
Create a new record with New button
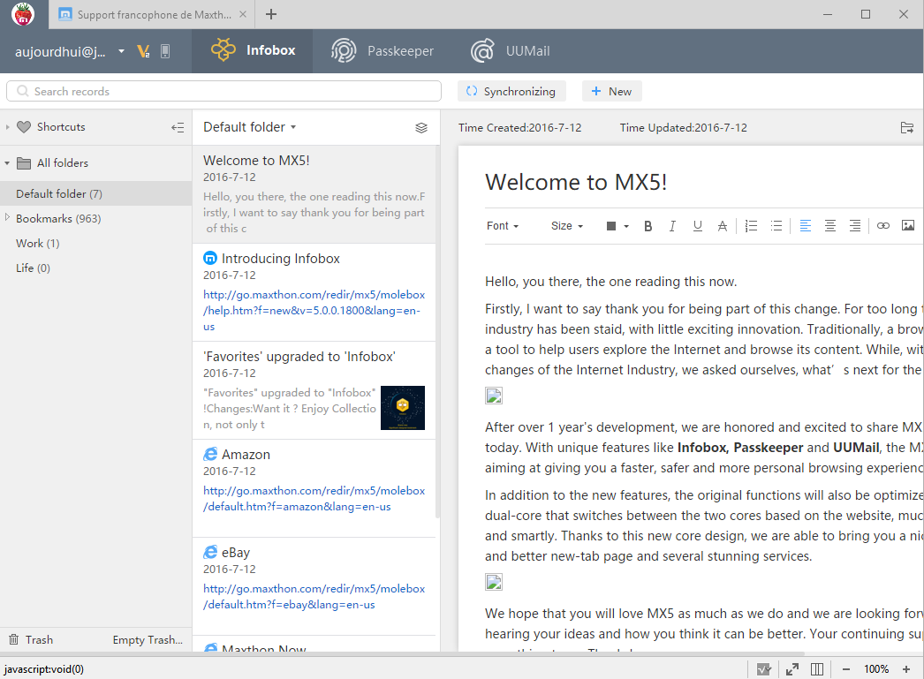coord(611,91)
